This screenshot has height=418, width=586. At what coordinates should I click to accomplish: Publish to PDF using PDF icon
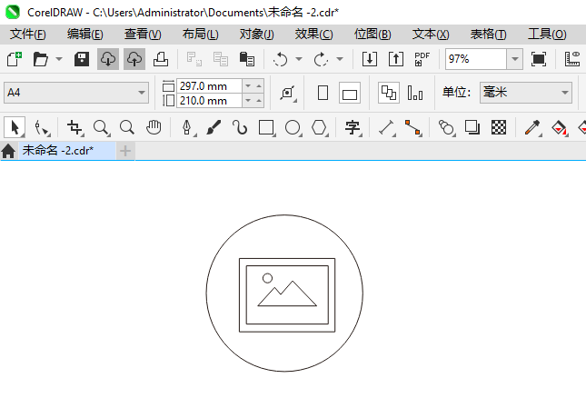point(422,59)
